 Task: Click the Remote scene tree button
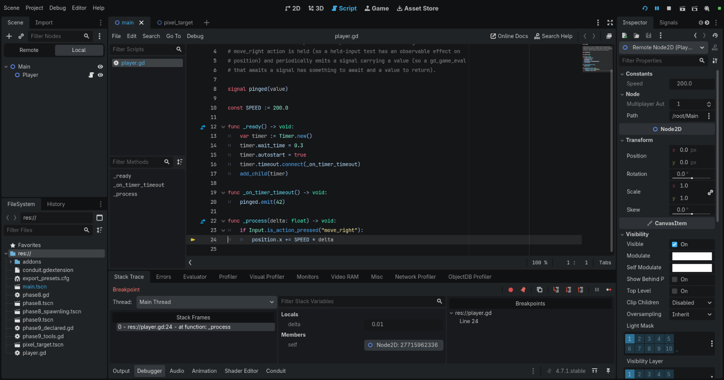pyautogui.click(x=29, y=50)
